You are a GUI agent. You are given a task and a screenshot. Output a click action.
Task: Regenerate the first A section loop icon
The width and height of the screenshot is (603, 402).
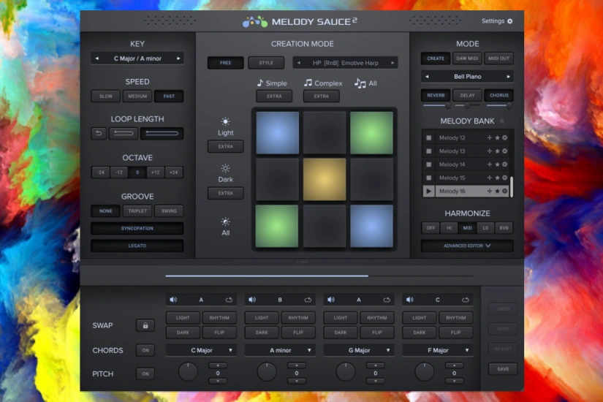[229, 300]
